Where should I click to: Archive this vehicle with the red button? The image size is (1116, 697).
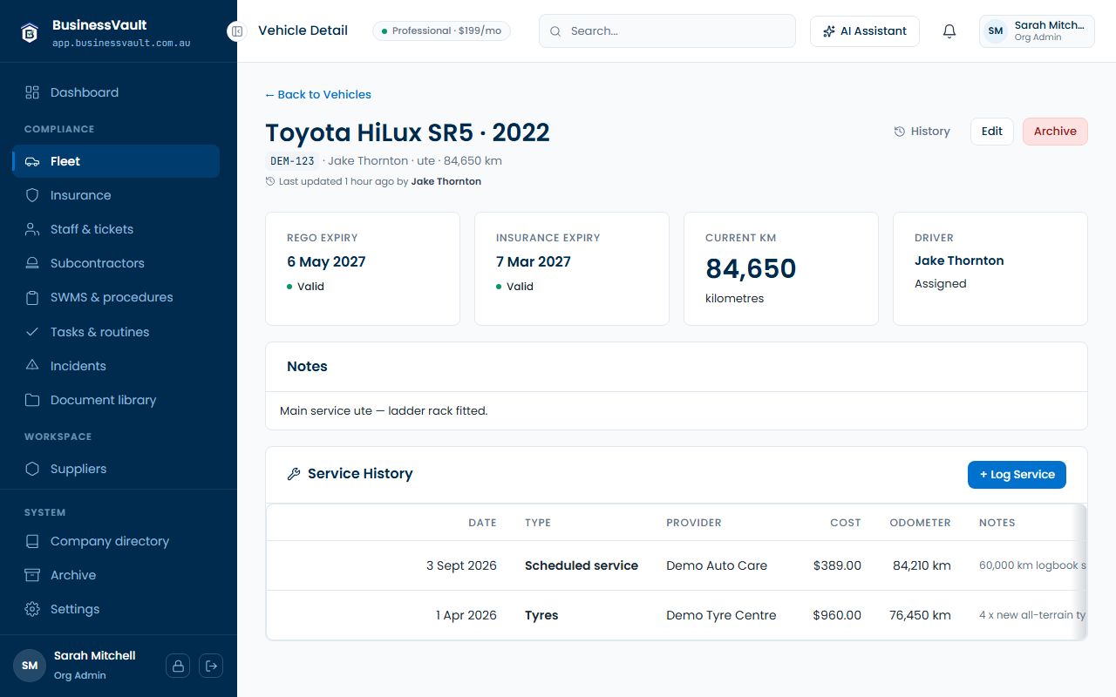pyautogui.click(x=1055, y=132)
